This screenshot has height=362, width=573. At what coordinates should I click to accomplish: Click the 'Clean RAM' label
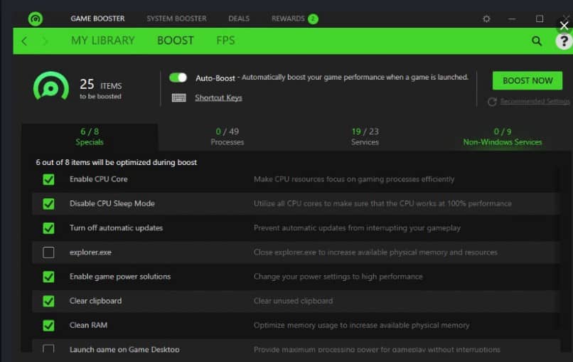[x=88, y=326]
